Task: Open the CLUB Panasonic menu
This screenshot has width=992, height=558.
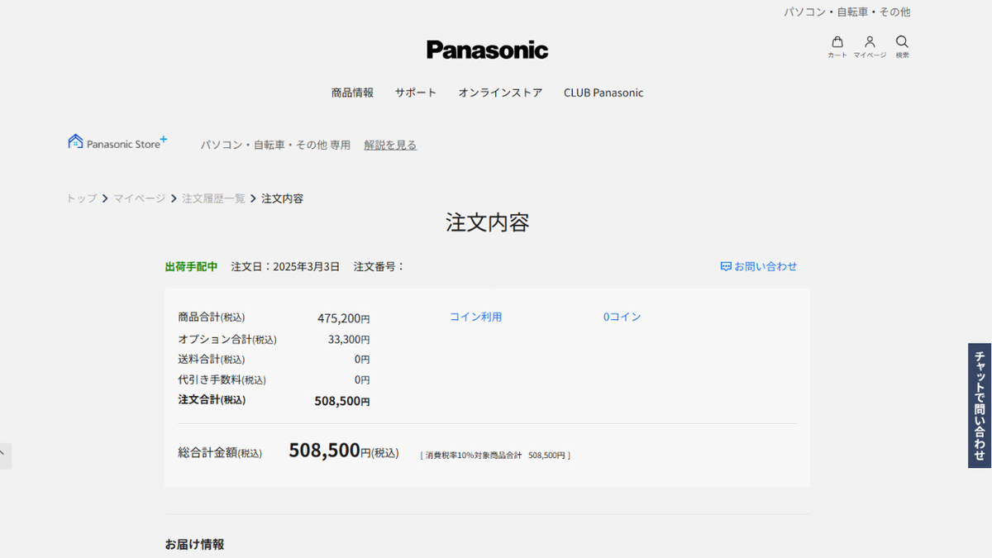Action: pyautogui.click(x=603, y=93)
